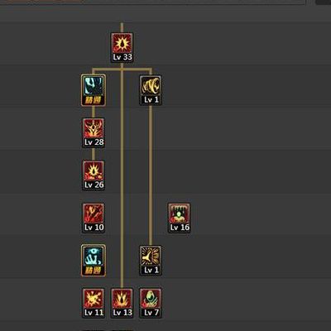Click the Lv 33 level label
Image resolution: width=331 pixels, height=331 pixels.
122,57
